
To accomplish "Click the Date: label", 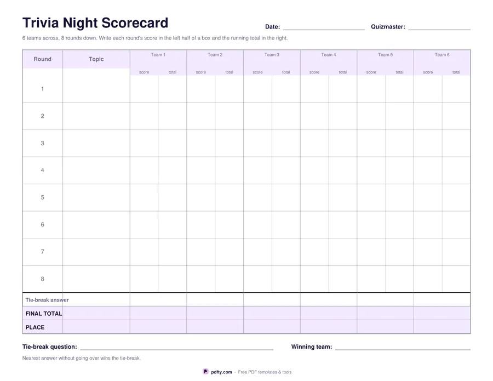I will pyautogui.click(x=273, y=27).
